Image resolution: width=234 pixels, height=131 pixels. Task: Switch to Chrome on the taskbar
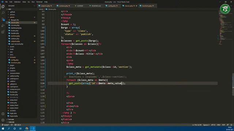pos(27,128)
